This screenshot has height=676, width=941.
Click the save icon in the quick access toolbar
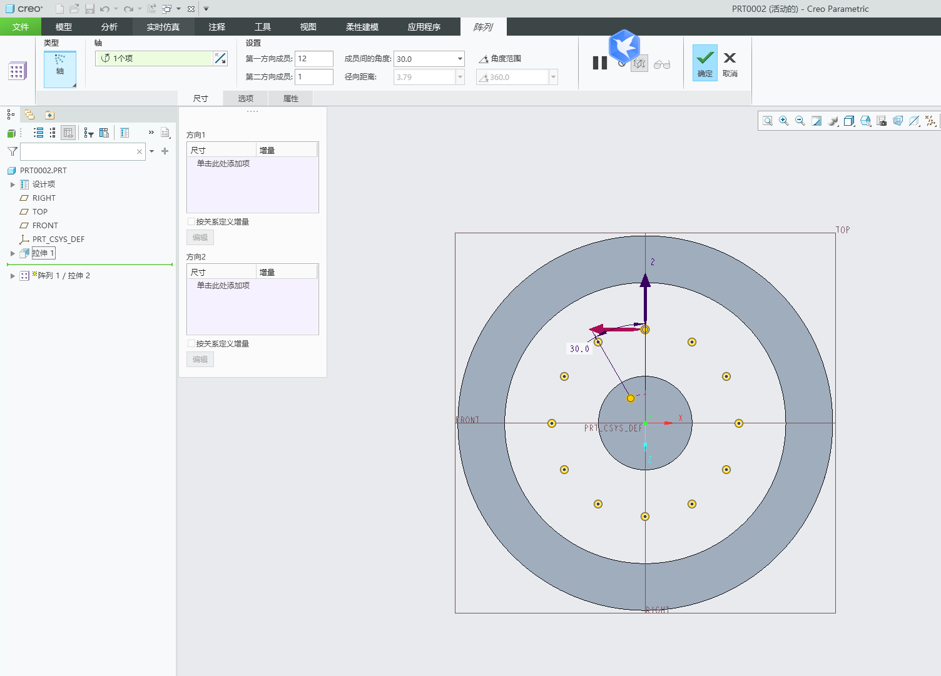89,9
